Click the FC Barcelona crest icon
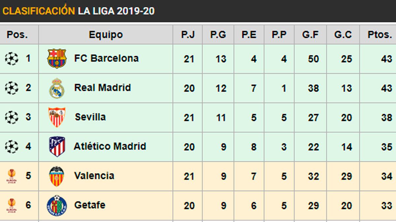This screenshot has width=396, height=222. click(x=57, y=59)
